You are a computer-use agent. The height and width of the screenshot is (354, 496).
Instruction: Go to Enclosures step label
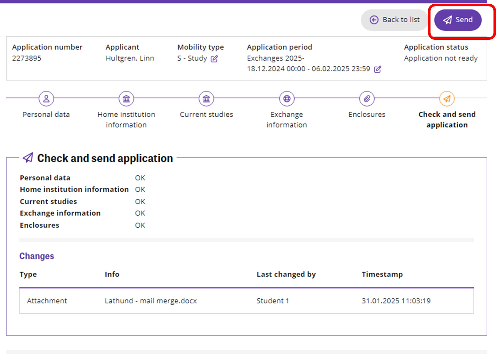click(367, 114)
